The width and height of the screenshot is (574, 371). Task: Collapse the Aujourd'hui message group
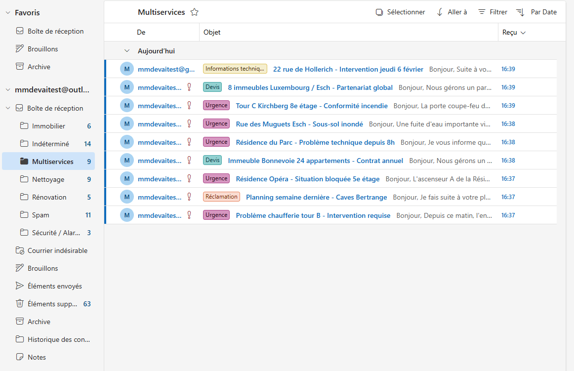click(127, 51)
